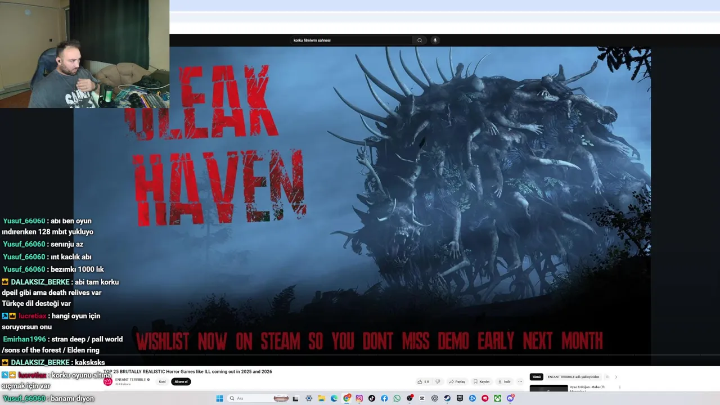Open ChatGPT from the taskbar
The height and width of the screenshot is (405, 720).
[435, 398]
